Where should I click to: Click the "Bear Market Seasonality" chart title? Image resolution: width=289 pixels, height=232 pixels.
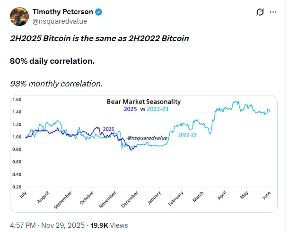click(143, 102)
